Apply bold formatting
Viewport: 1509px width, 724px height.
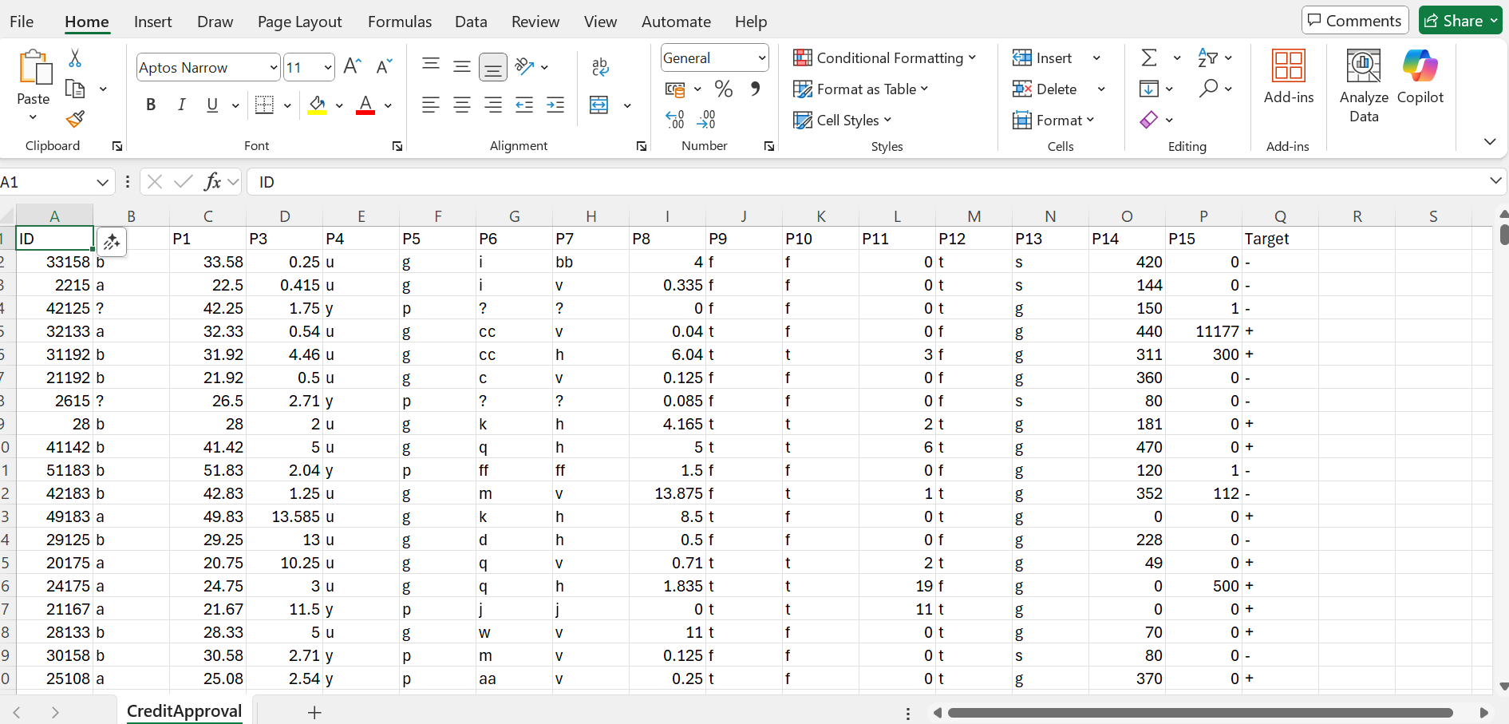click(x=151, y=105)
